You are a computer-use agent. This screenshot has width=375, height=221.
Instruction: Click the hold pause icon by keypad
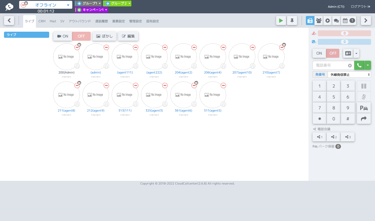point(364,86)
